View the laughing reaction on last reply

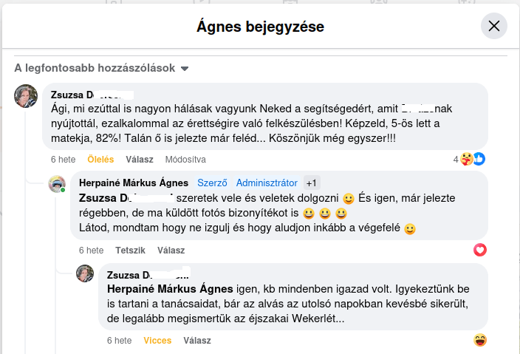[480, 340]
